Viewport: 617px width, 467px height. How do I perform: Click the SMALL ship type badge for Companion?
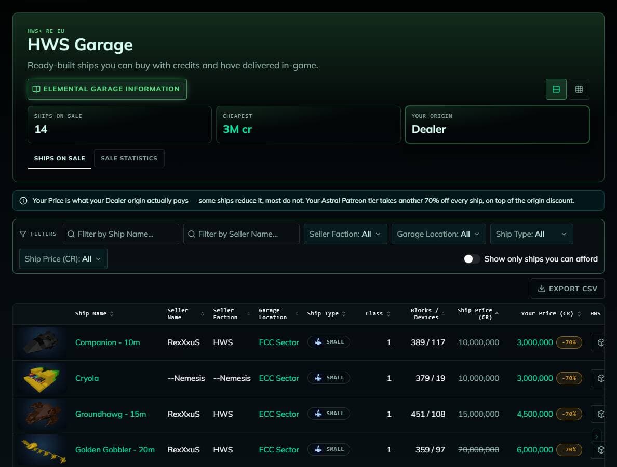(329, 342)
